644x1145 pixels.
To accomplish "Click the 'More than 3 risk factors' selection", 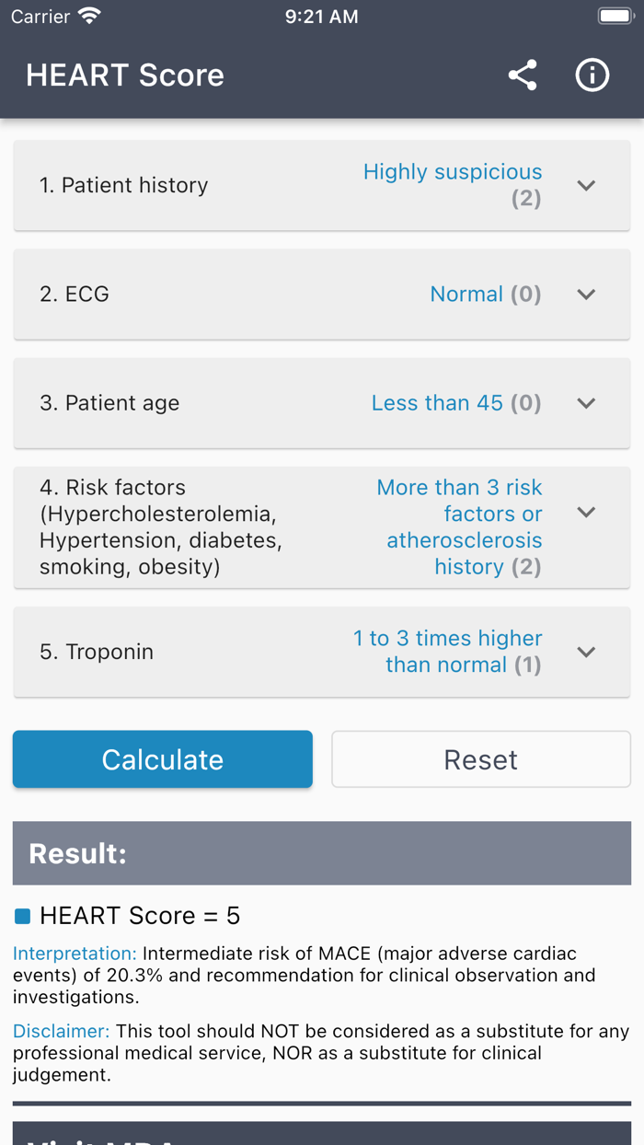I will point(459,526).
